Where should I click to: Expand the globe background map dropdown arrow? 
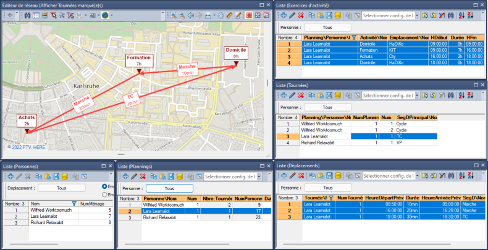pos(111,15)
